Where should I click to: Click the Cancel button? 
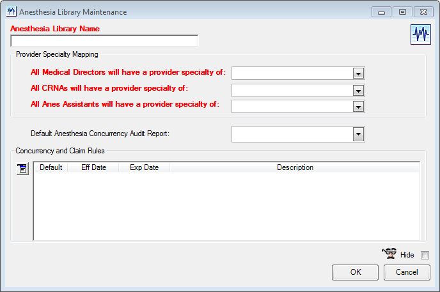407,272
